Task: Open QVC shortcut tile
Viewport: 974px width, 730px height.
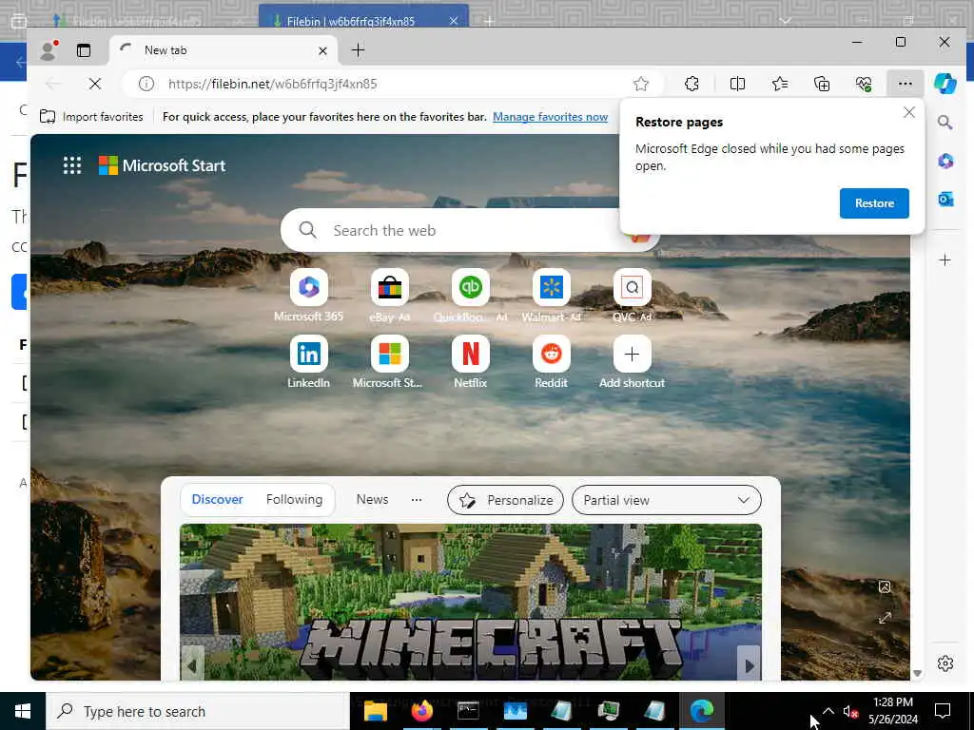Action: coord(632,296)
